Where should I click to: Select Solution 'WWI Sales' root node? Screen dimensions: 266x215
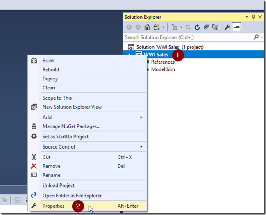(x=170, y=47)
